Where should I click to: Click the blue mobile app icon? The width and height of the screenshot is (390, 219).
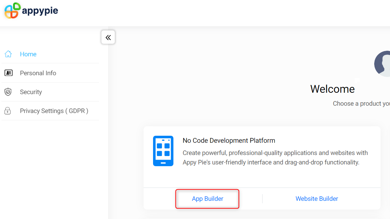(163, 151)
